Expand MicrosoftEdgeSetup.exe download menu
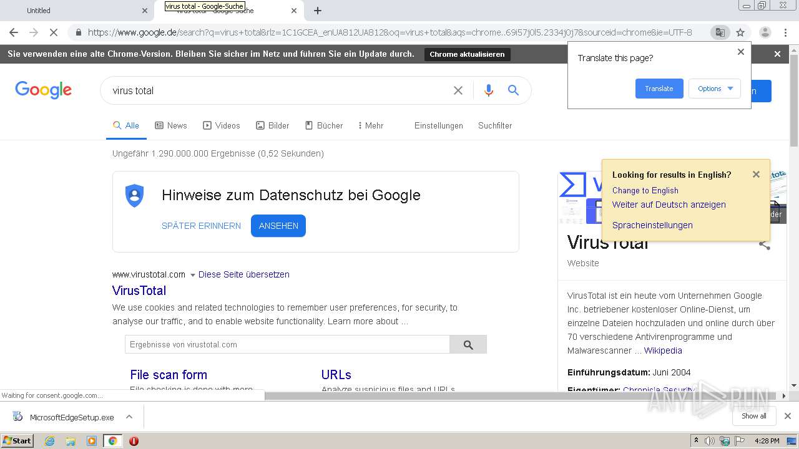 [129, 417]
